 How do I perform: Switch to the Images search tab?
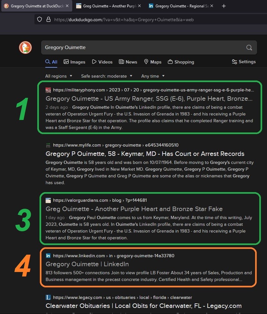(74, 62)
